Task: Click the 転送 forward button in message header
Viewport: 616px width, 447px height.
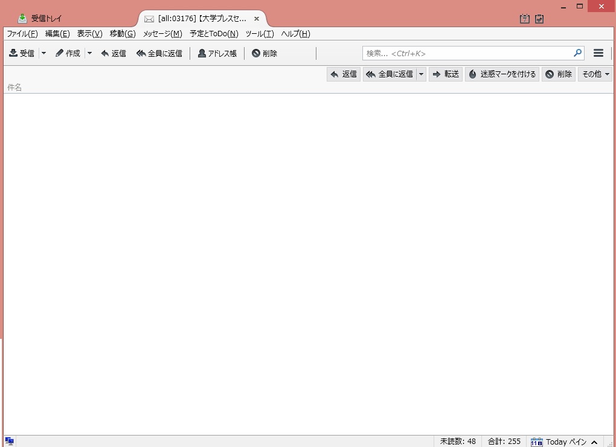Action: click(x=446, y=74)
